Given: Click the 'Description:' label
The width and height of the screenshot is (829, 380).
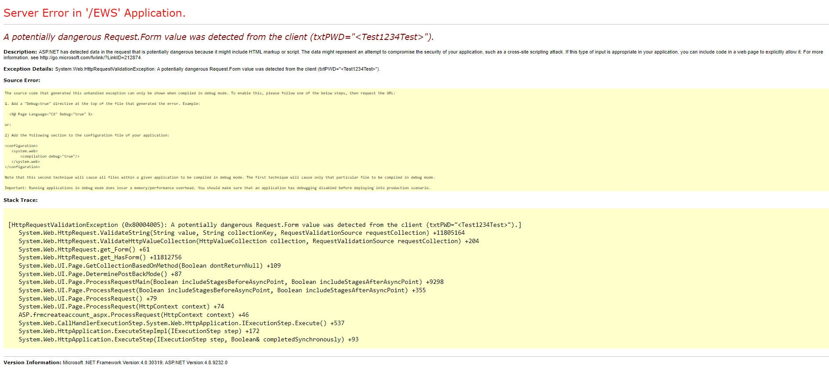Looking at the screenshot, I should (20, 52).
